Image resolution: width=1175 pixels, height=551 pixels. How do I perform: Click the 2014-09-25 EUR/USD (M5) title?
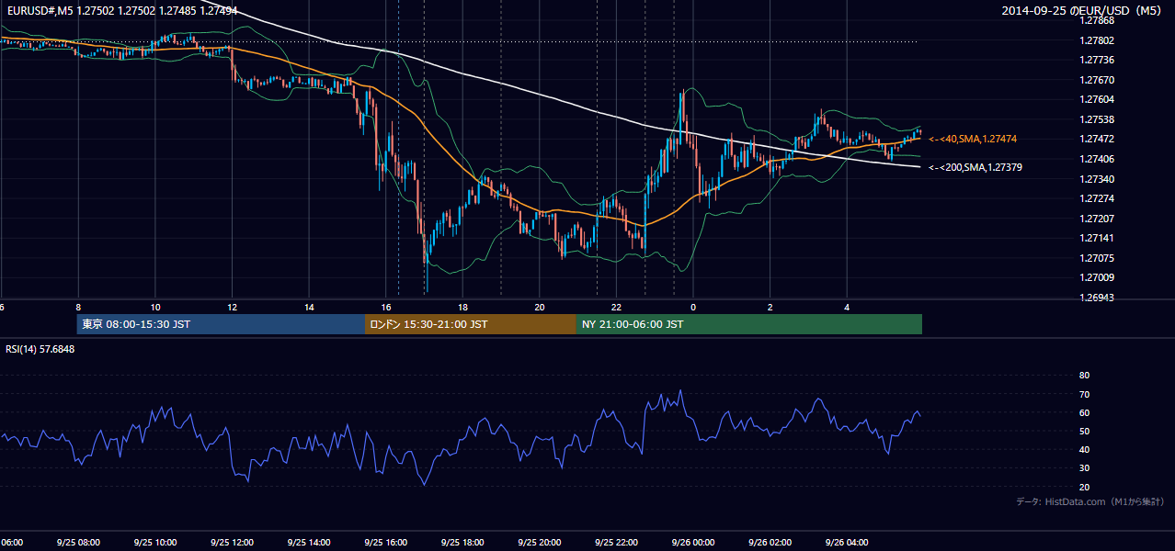pos(1082,10)
